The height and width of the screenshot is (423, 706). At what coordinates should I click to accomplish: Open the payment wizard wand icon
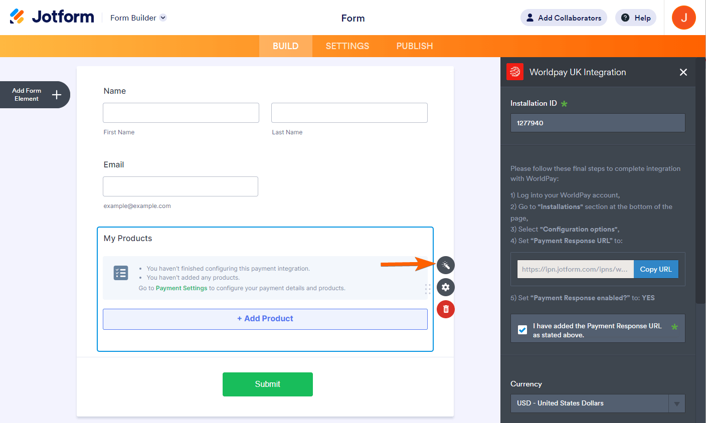446,265
